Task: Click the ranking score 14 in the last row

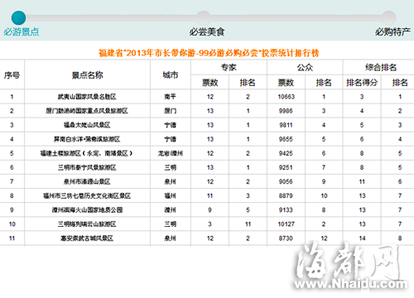Action: [362, 238]
